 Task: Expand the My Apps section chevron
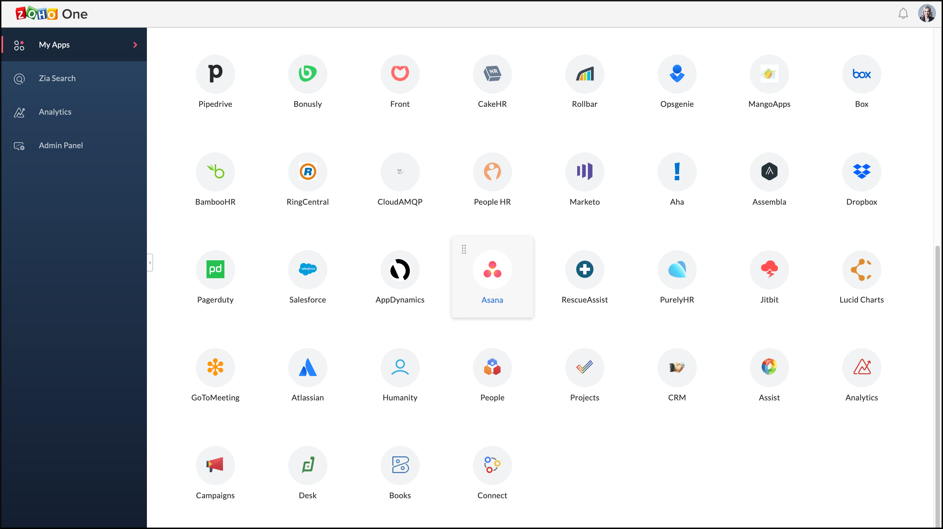[135, 45]
